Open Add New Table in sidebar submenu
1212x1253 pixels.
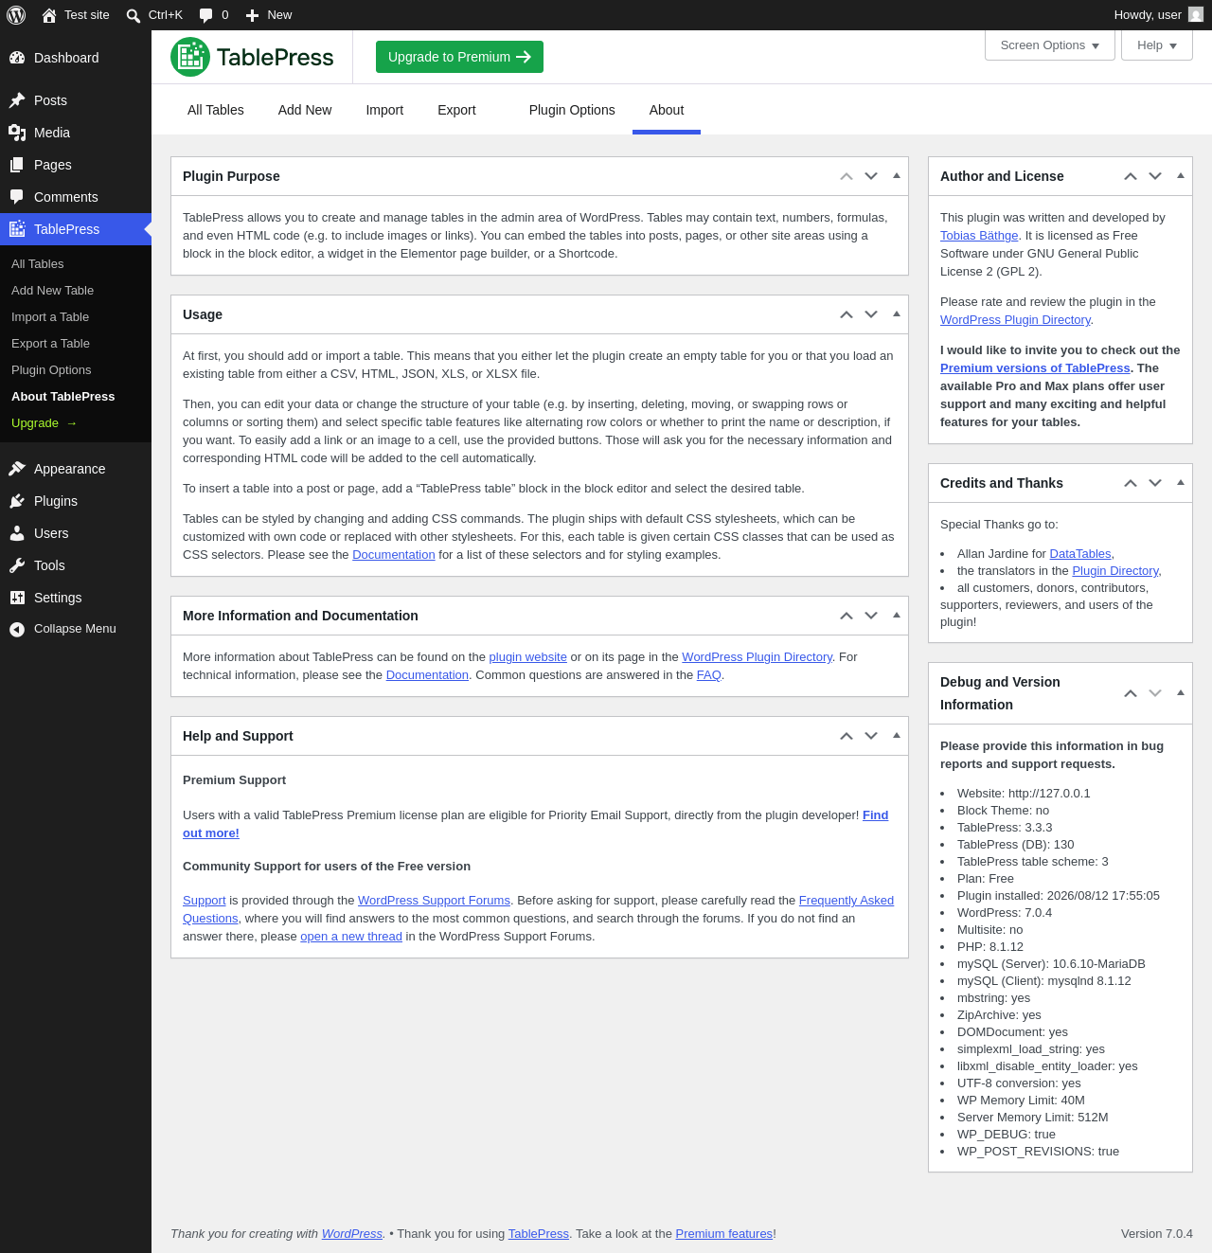(x=52, y=291)
